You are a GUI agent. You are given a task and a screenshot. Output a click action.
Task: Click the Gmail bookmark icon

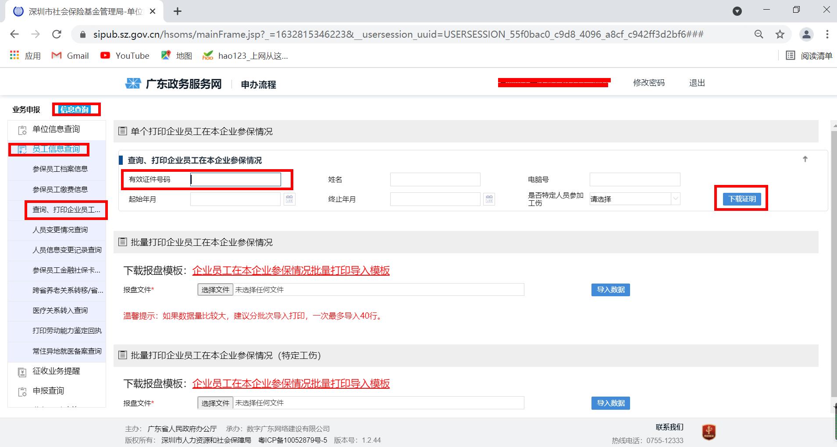tap(57, 55)
